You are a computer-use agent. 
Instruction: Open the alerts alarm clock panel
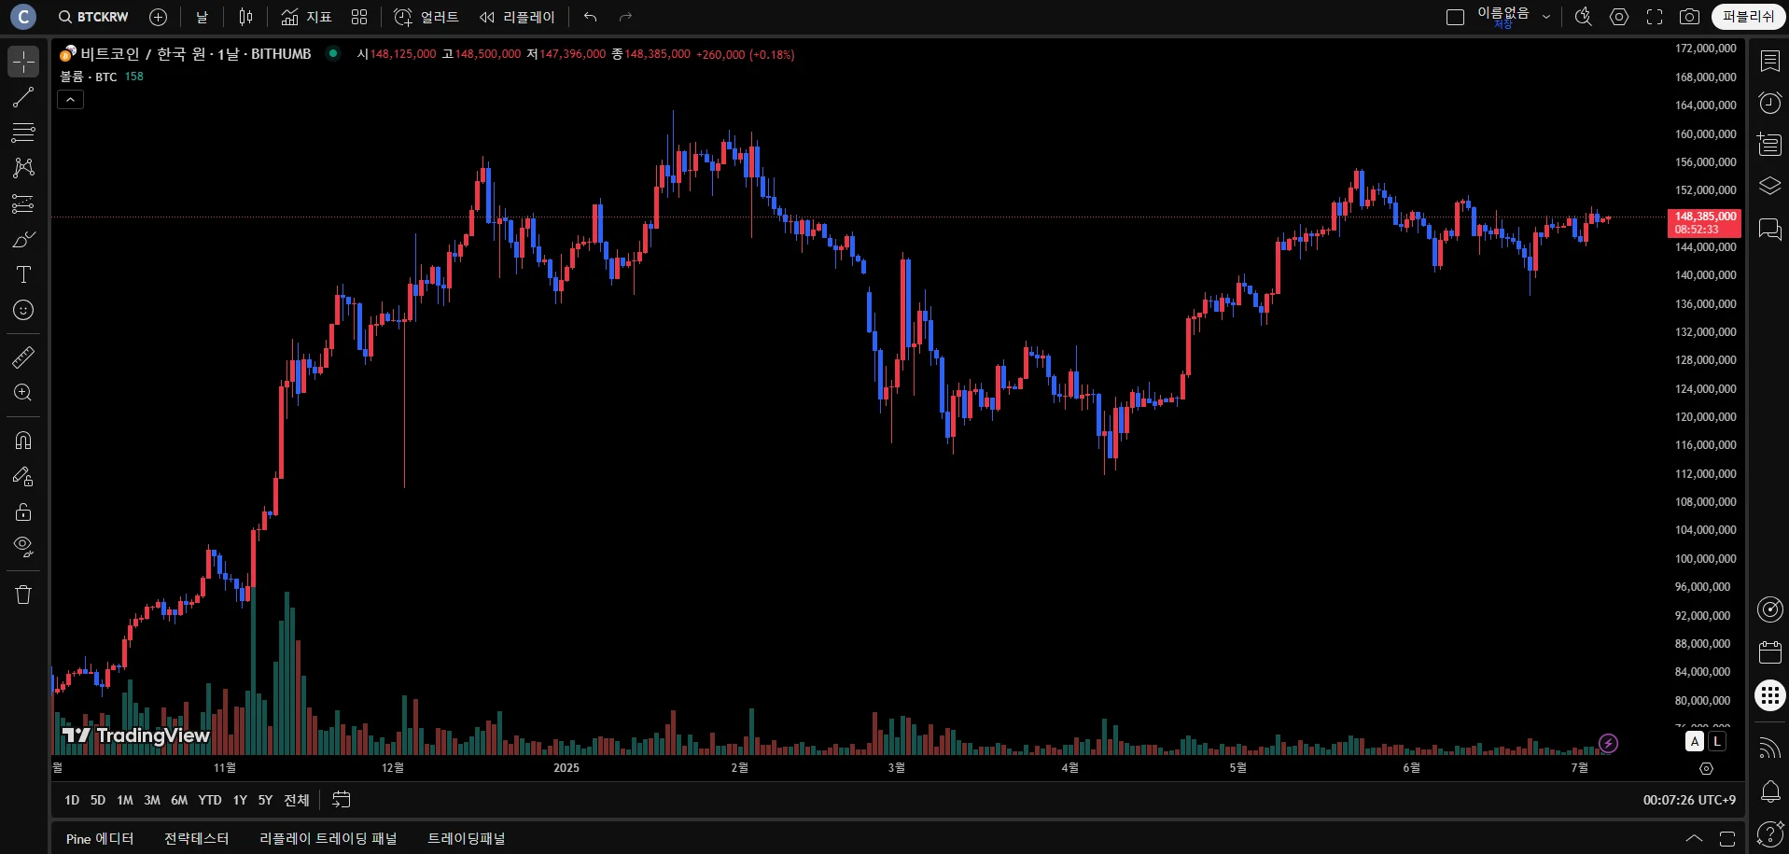pos(1769,103)
